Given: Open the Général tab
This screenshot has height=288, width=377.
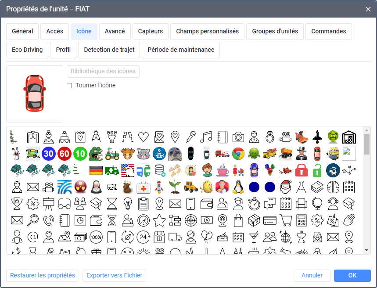Looking at the screenshot, I should click(22, 31).
